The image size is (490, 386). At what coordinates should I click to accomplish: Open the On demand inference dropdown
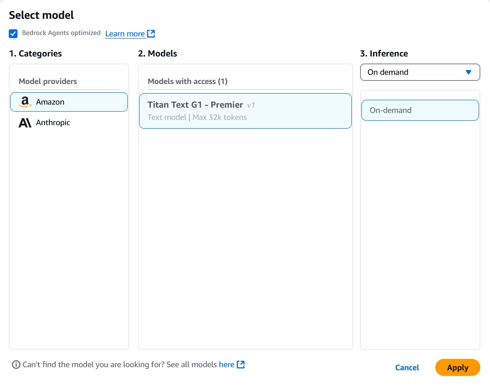click(420, 72)
